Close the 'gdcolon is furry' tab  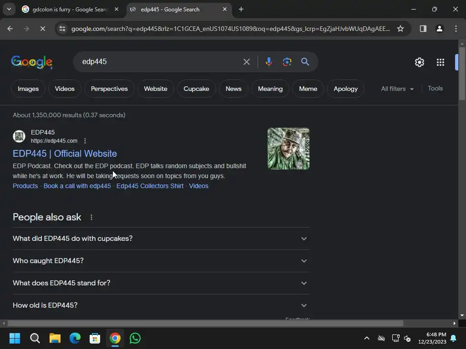116,9
